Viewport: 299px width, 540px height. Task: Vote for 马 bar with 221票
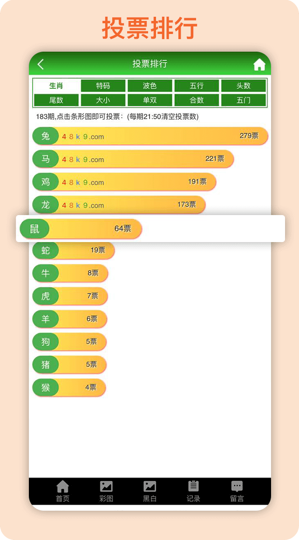[133, 159]
